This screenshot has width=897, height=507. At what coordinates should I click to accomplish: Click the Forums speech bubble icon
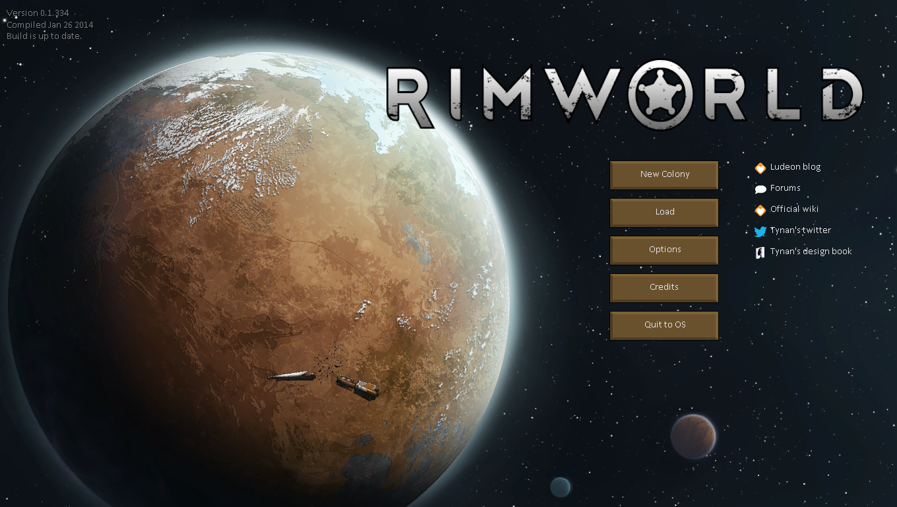[760, 189]
